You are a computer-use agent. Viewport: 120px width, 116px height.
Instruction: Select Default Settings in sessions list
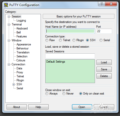click(x=56, y=62)
